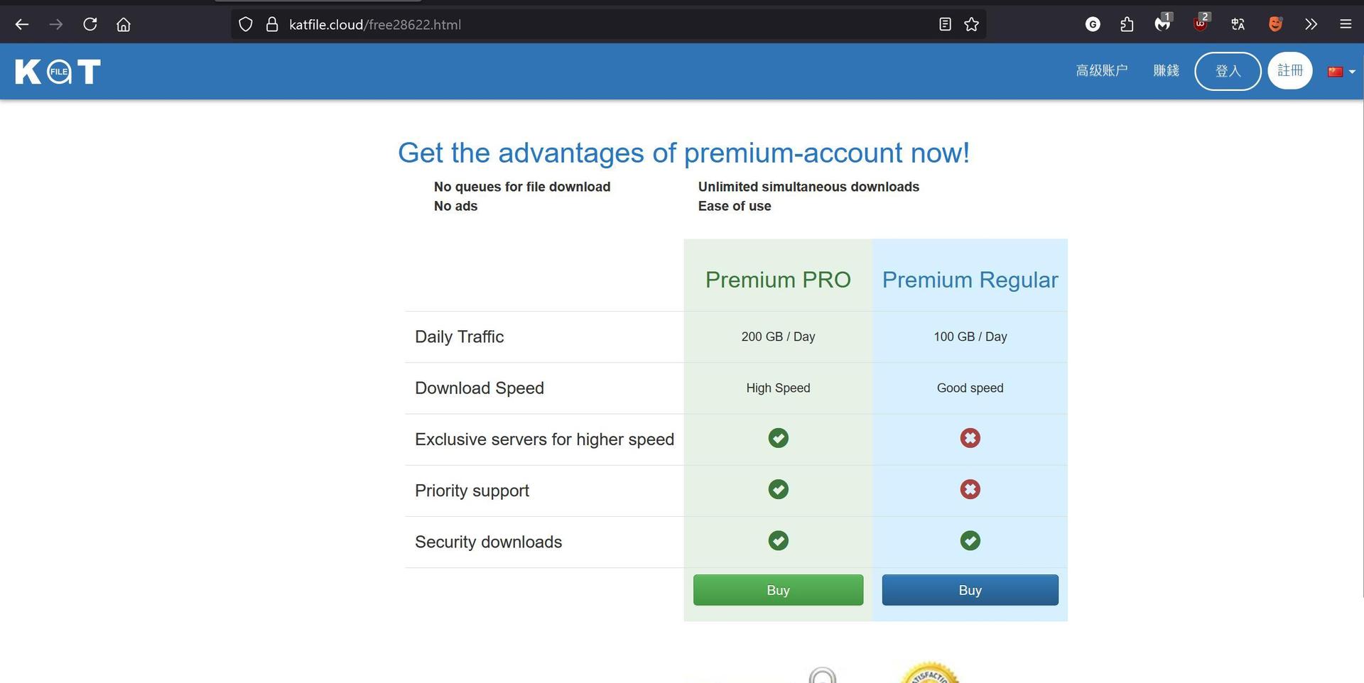Buy the Premium Regular plan
The width and height of the screenshot is (1364, 683).
tap(970, 590)
